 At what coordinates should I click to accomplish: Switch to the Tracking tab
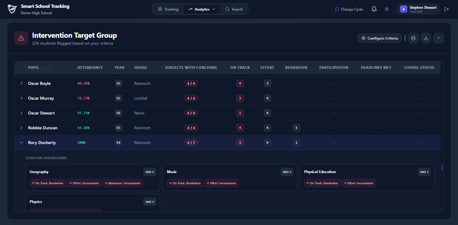168,9
